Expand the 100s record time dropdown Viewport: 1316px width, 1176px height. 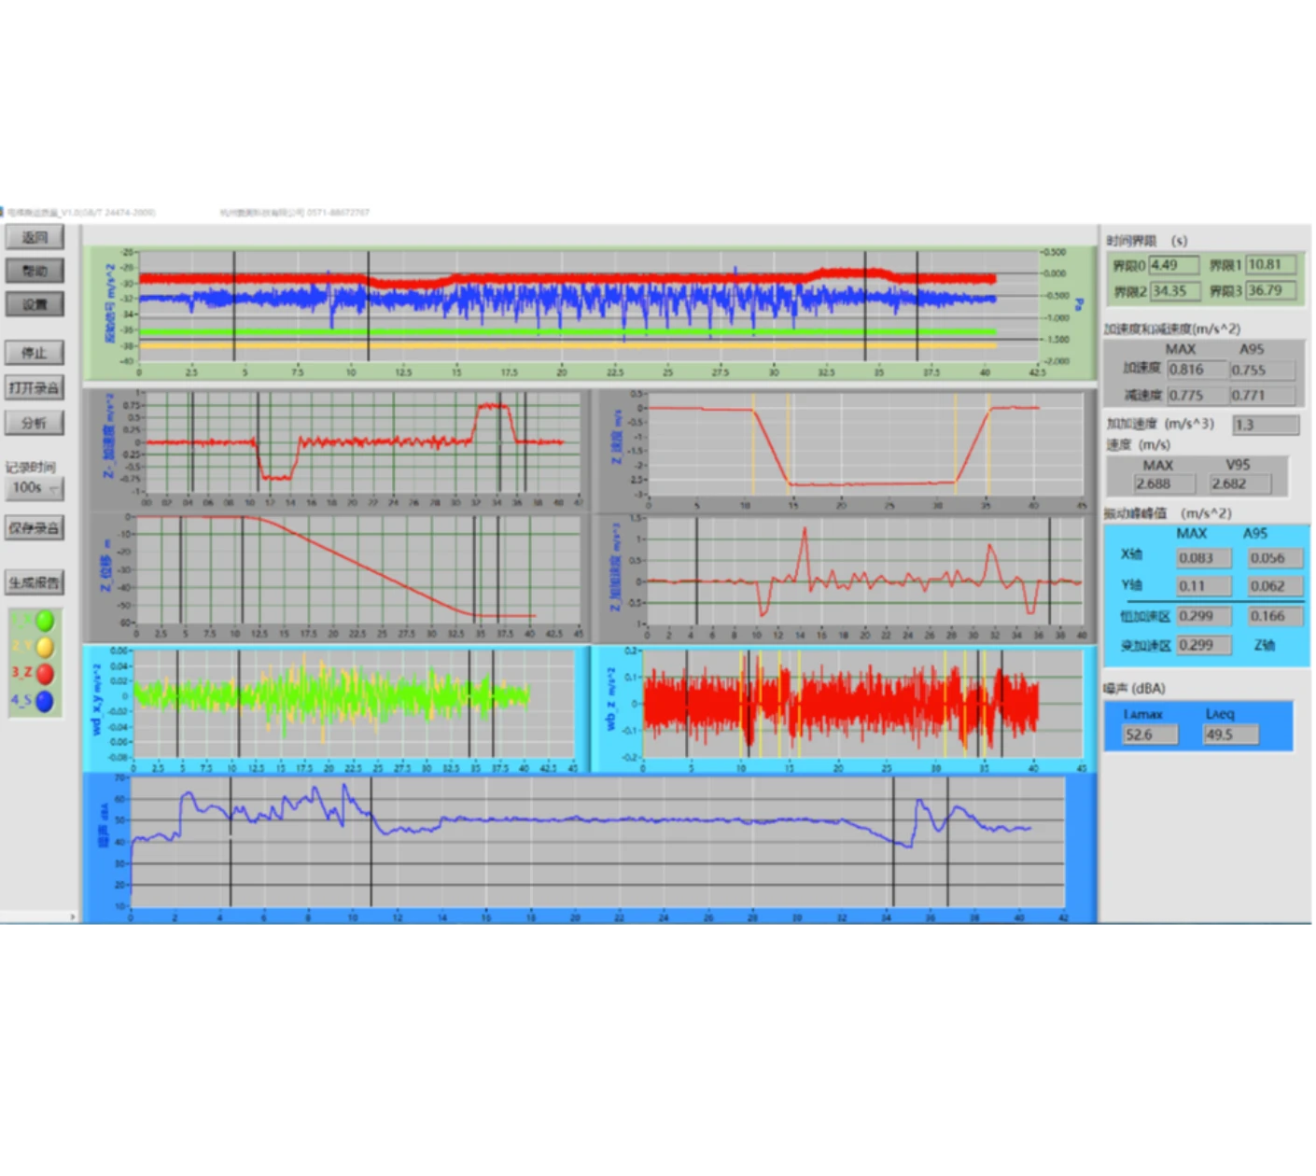(x=54, y=489)
